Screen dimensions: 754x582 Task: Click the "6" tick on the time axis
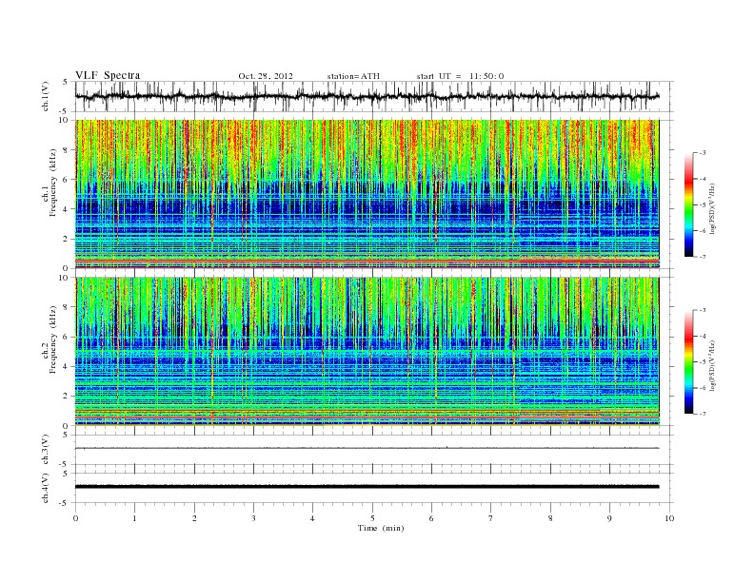432,518
